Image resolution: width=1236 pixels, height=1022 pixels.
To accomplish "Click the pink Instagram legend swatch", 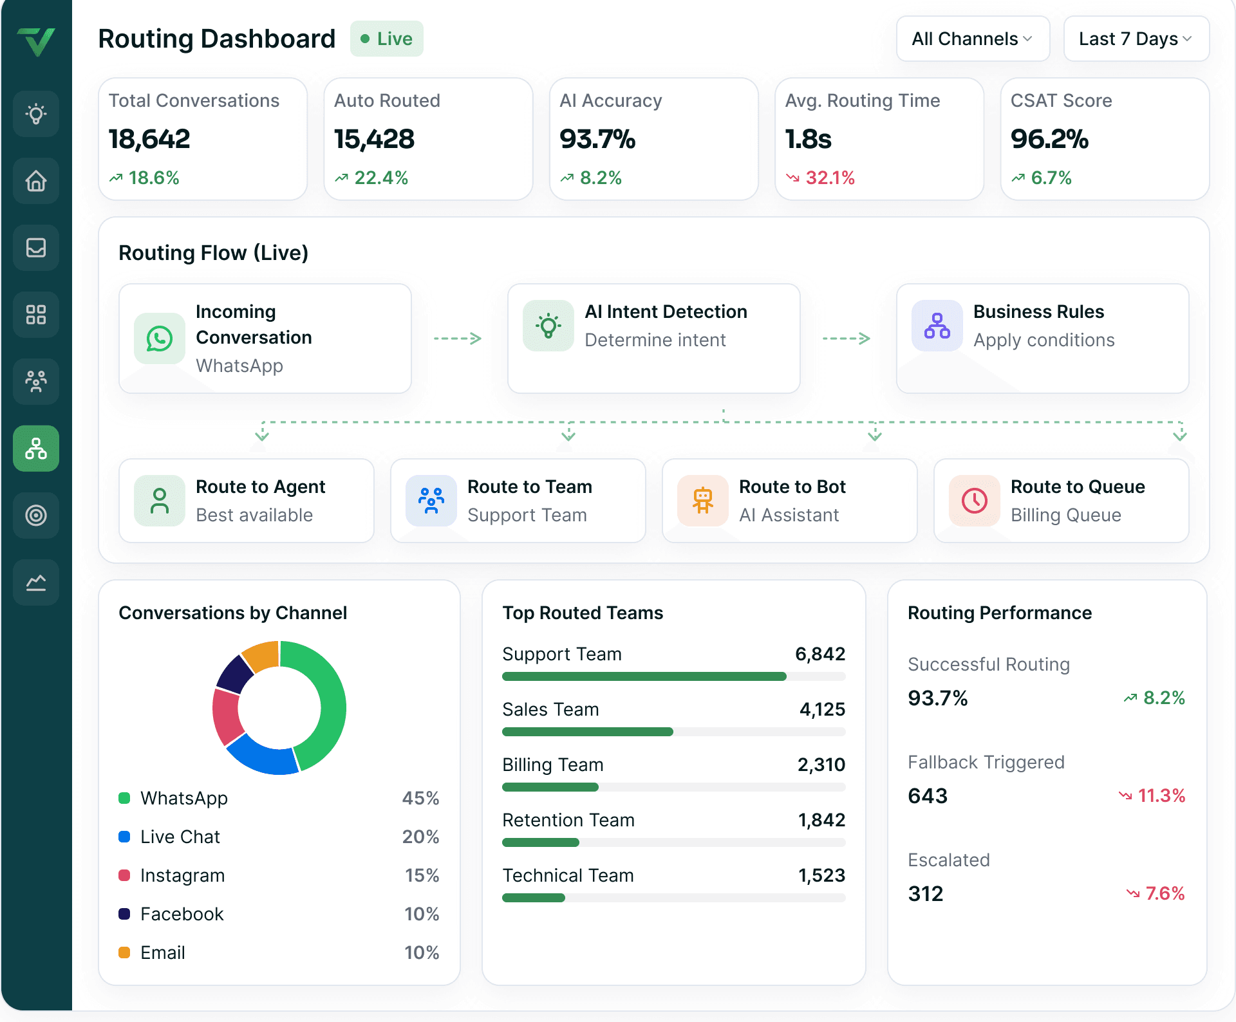I will point(125,875).
